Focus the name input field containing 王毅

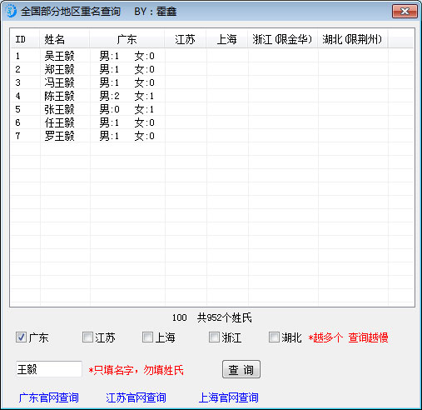tap(49, 369)
